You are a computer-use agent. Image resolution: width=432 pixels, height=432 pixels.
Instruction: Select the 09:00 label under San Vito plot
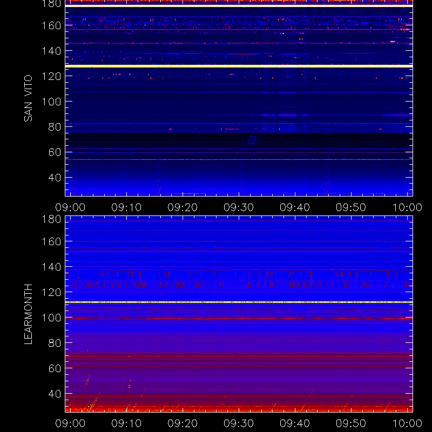pyautogui.click(x=70, y=207)
